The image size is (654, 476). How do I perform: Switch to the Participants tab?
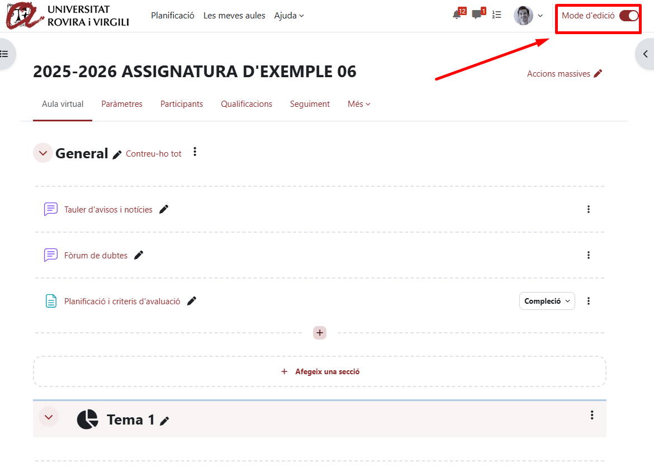click(182, 104)
